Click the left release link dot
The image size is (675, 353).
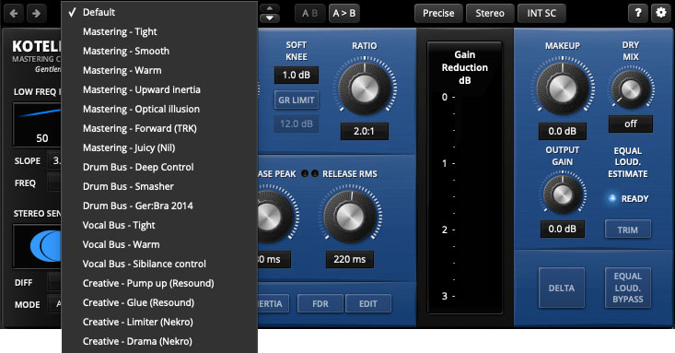[x=305, y=173]
